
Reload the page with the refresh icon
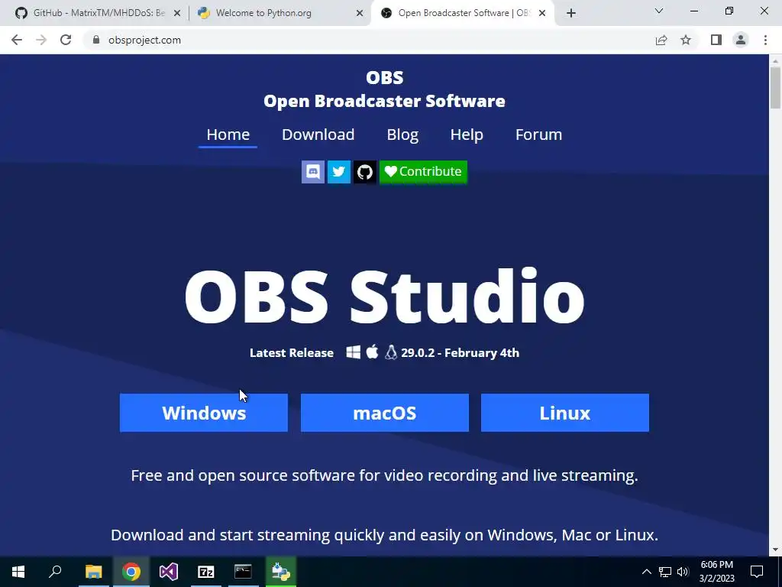(x=66, y=40)
